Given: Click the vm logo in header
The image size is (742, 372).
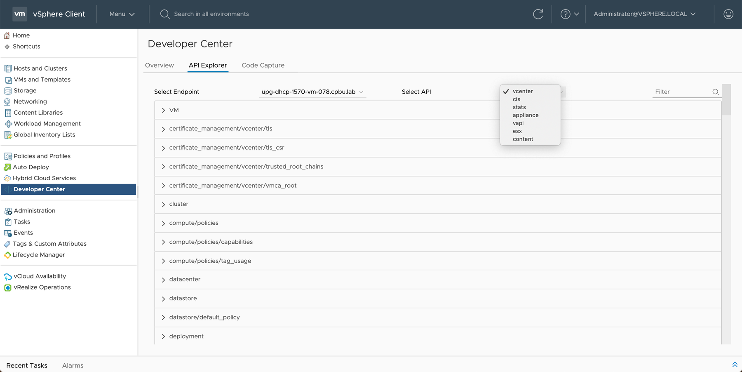Looking at the screenshot, I should click(x=20, y=14).
